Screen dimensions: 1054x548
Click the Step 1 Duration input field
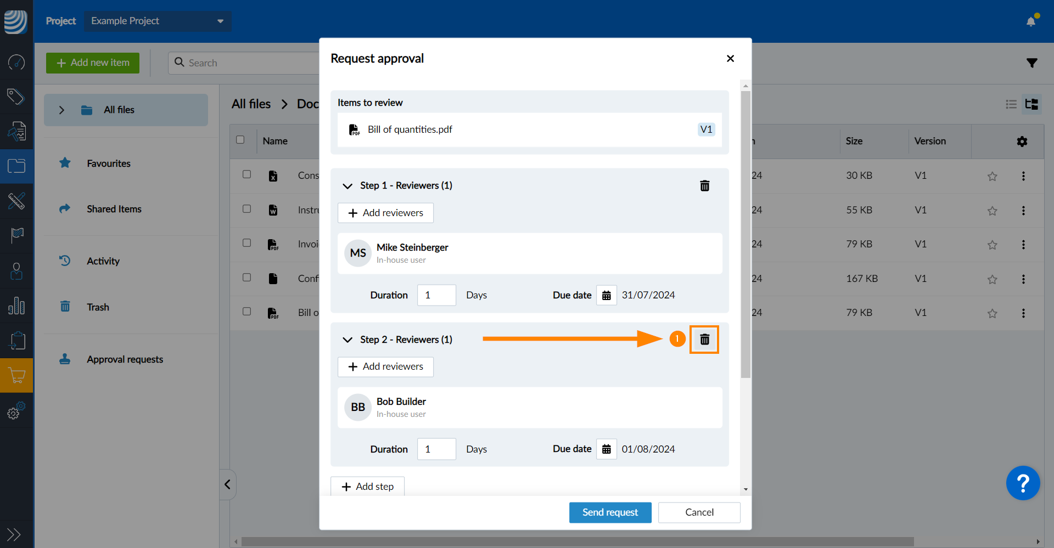click(x=436, y=295)
